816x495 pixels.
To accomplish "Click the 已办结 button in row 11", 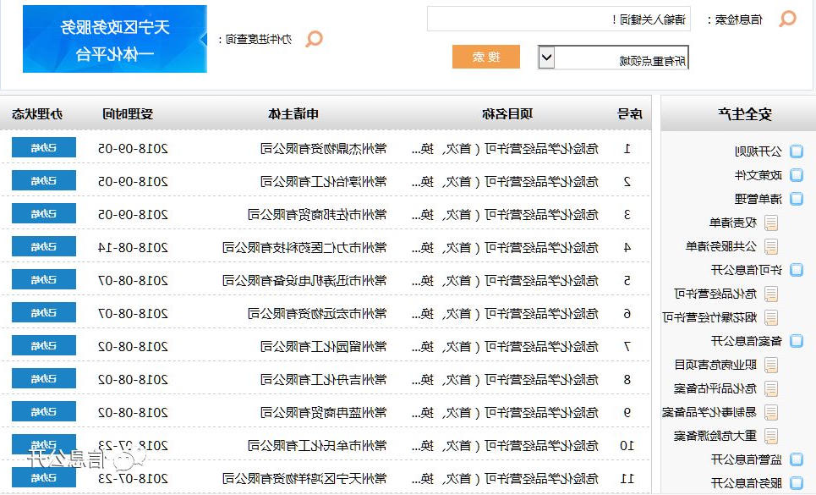I will pyautogui.click(x=44, y=477).
